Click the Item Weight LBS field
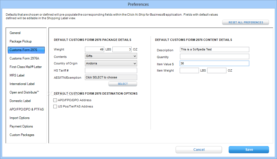This screenshot has height=159, width=277. [x=189, y=70]
